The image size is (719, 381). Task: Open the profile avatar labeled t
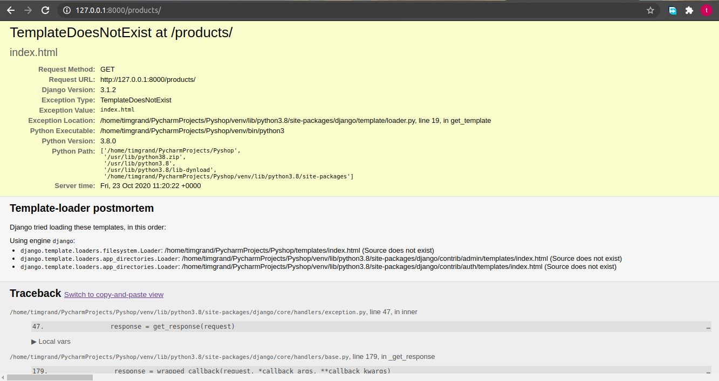click(x=707, y=10)
